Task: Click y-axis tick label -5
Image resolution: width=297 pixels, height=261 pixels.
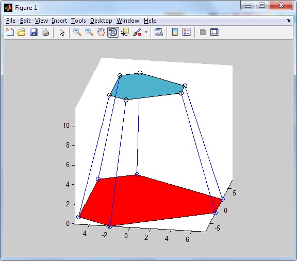Action: click(217, 228)
